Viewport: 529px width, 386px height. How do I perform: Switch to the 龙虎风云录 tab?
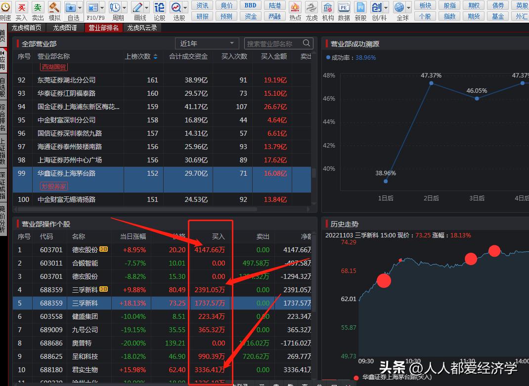[142, 28]
